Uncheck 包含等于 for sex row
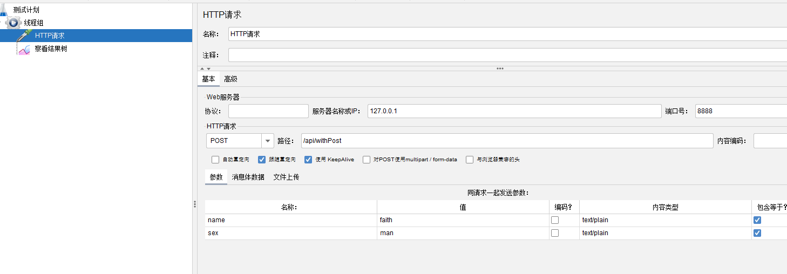This screenshot has width=787, height=274. click(757, 233)
